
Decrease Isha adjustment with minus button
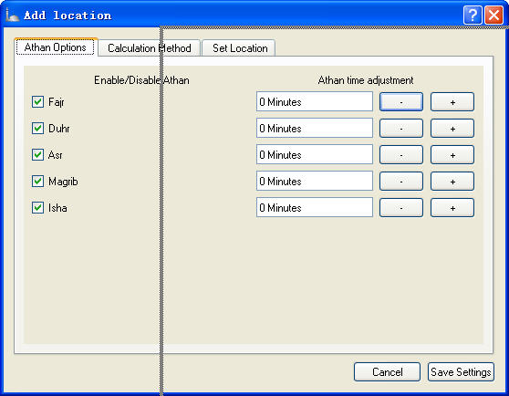click(401, 208)
